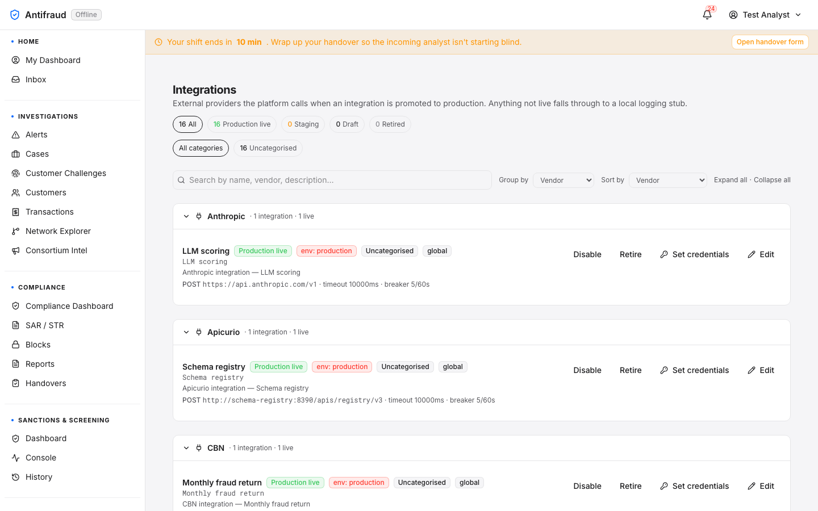This screenshot has height=511, width=818.
Task: Click the Reports file icon
Action: [x=16, y=364]
